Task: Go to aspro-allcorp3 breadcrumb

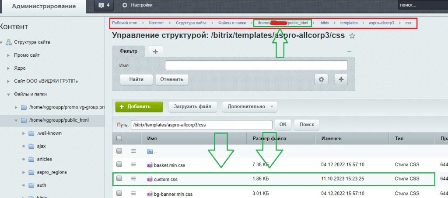Action: (381, 23)
